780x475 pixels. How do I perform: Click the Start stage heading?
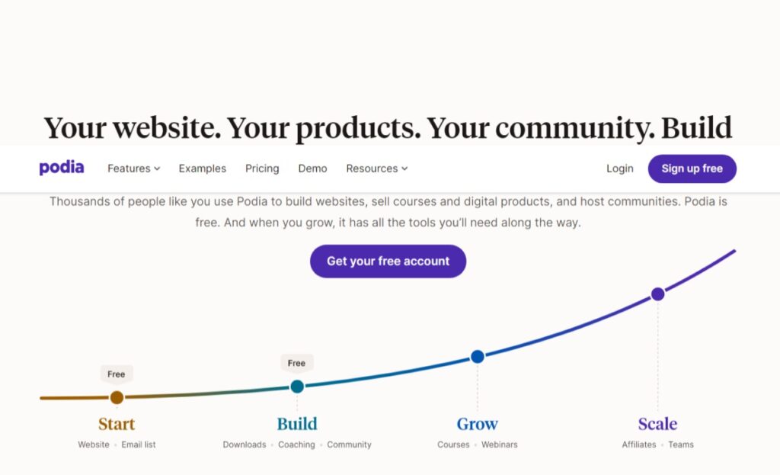click(x=117, y=424)
